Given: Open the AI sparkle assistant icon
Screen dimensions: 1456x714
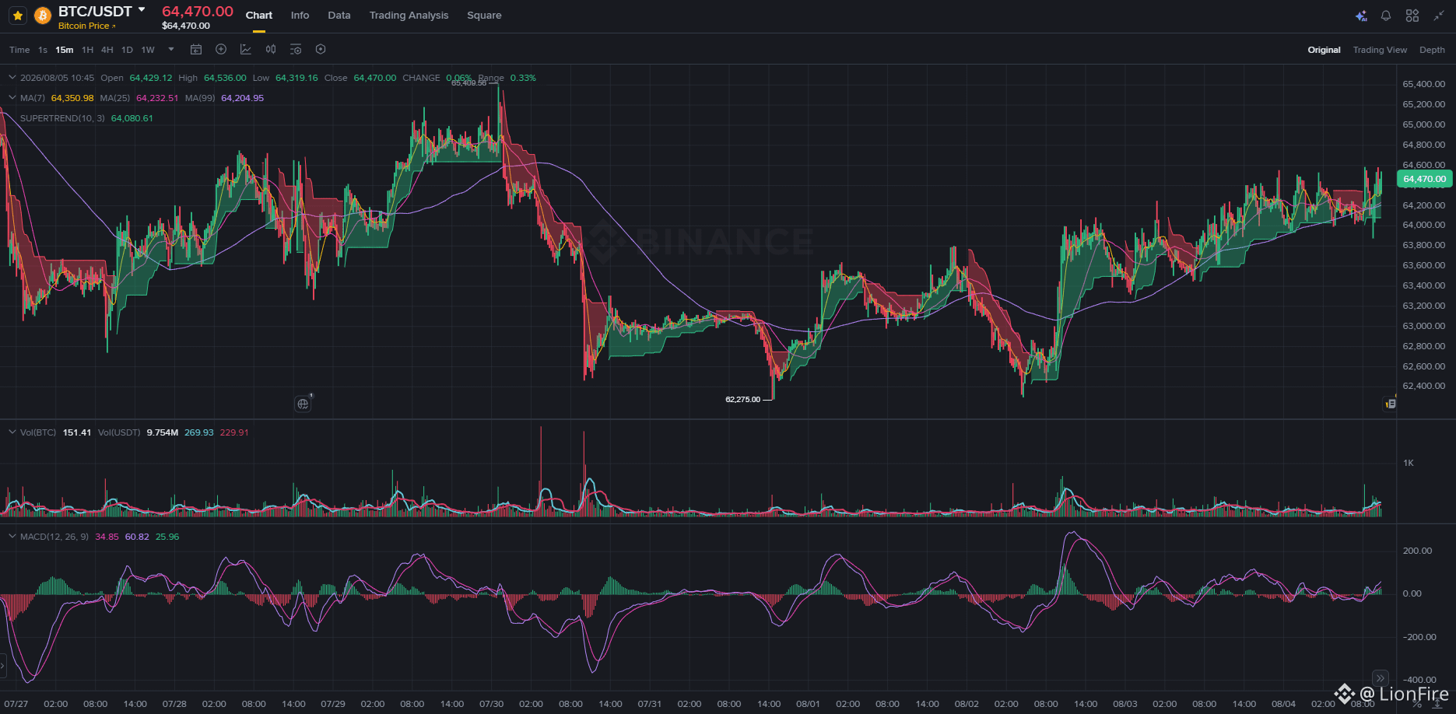Looking at the screenshot, I should [x=1361, y=16].
